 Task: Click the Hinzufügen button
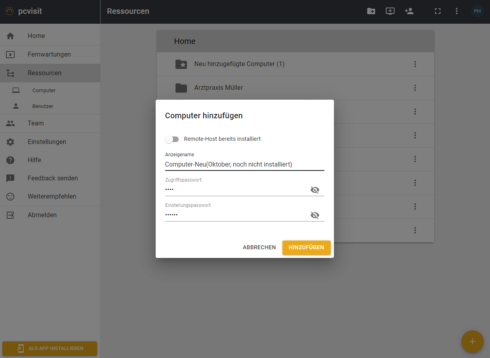(306, 248)
